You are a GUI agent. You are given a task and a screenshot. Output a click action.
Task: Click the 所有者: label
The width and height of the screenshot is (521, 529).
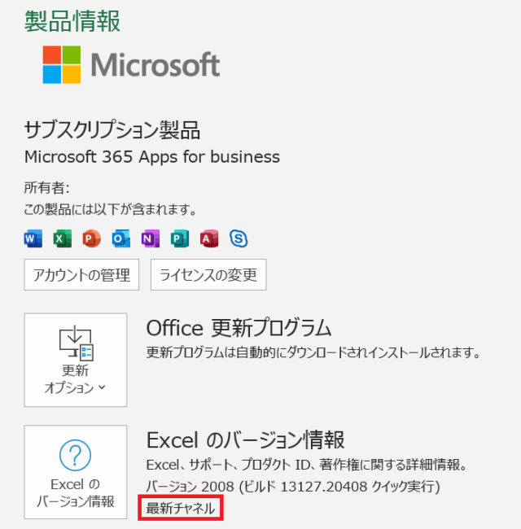47,187
